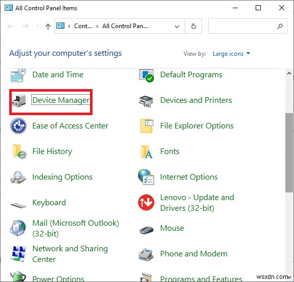Open the Internet Options link

[x=189, y=177]
